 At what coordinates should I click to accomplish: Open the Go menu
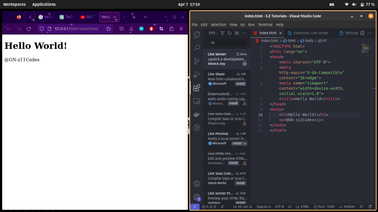coord(243,25)
